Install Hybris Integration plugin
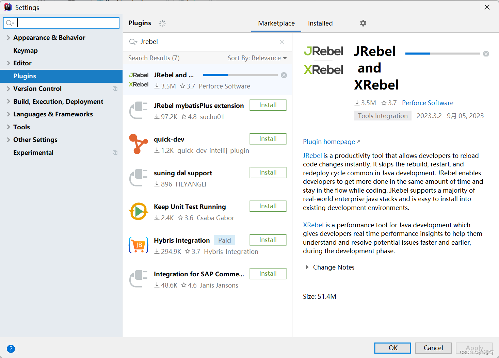The image size is (499, 358). (268, 240)
